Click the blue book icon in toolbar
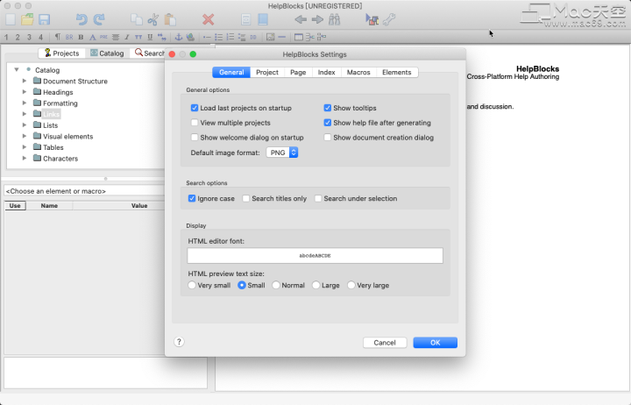631x405 pixels. click(263, 19)
